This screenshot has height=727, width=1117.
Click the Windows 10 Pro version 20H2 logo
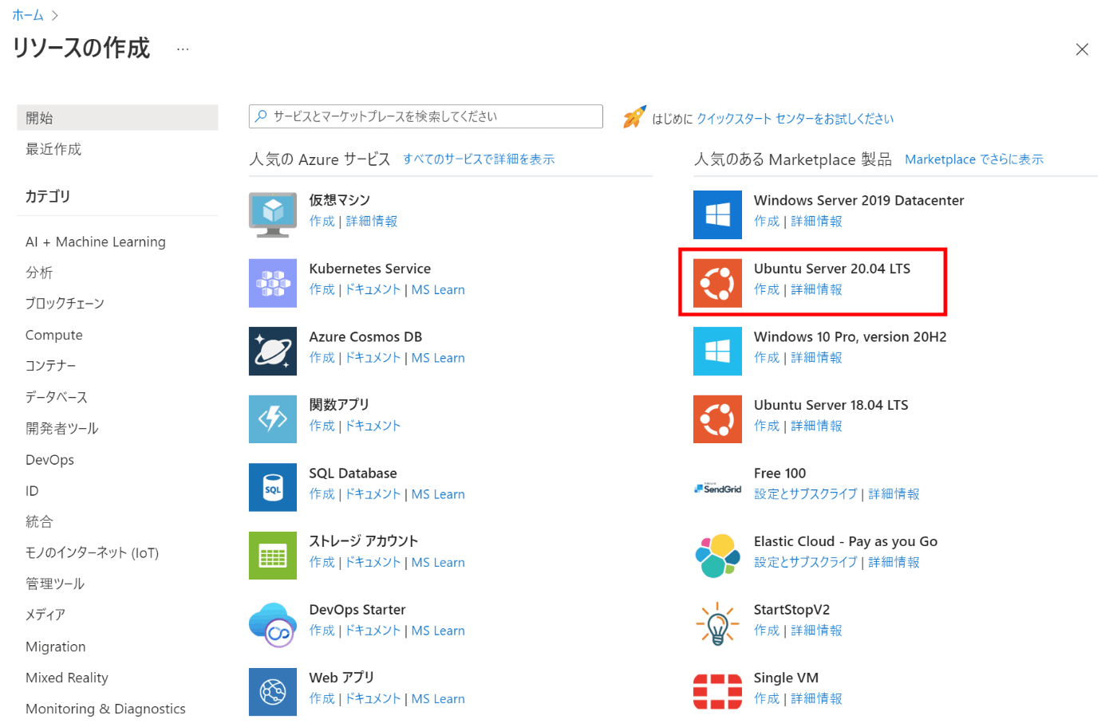tap(717, 352)
